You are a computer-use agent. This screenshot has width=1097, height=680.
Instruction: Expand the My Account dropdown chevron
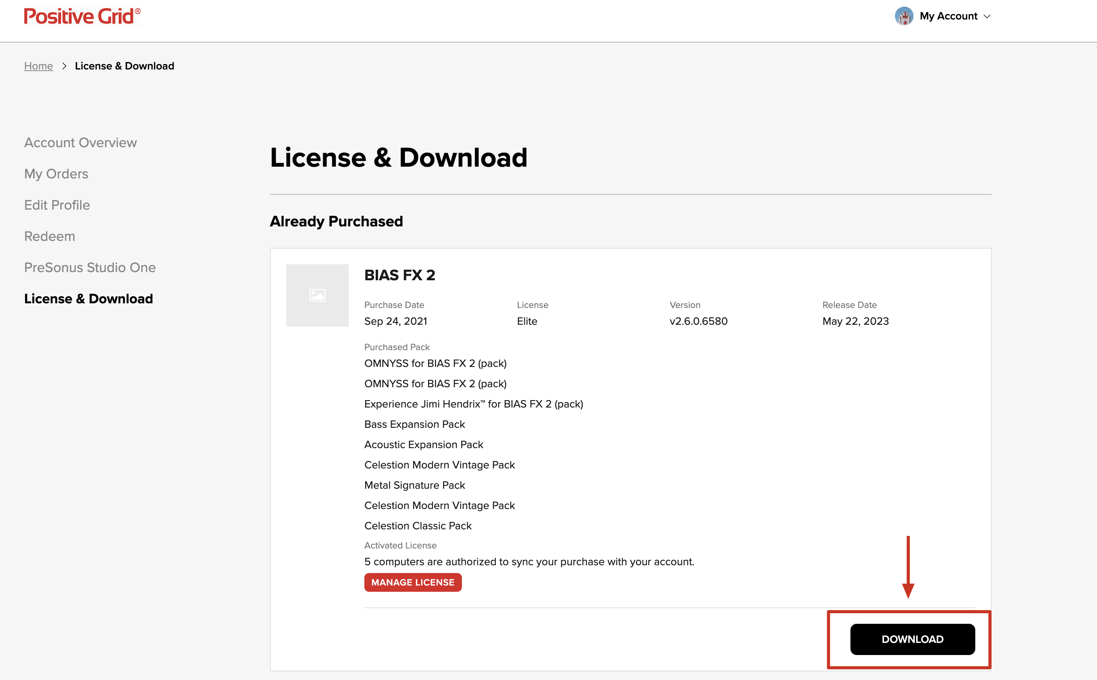(987, 16)
